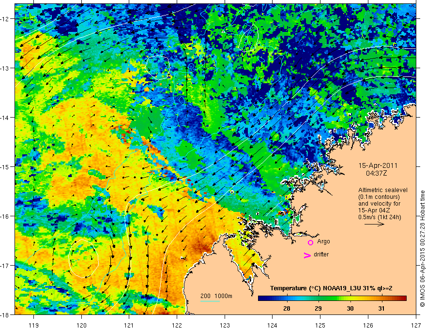The height and width of the screenshot is (329, 426).
Task: Click the longitude '126' axis label
Action: pos(368,325)
